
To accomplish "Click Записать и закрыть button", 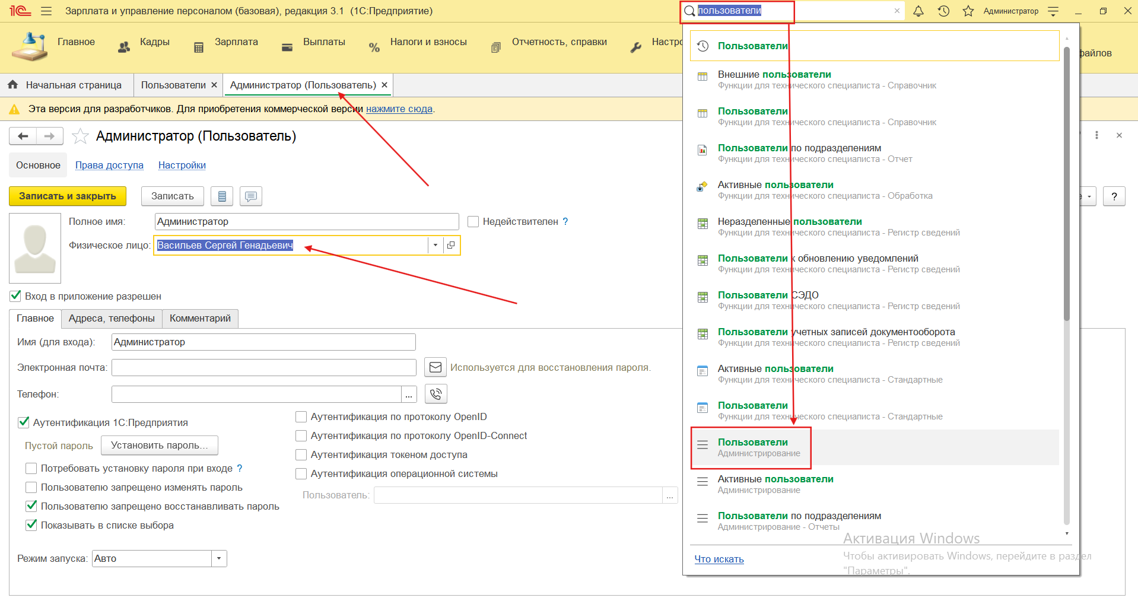I will tap(68, 196).
